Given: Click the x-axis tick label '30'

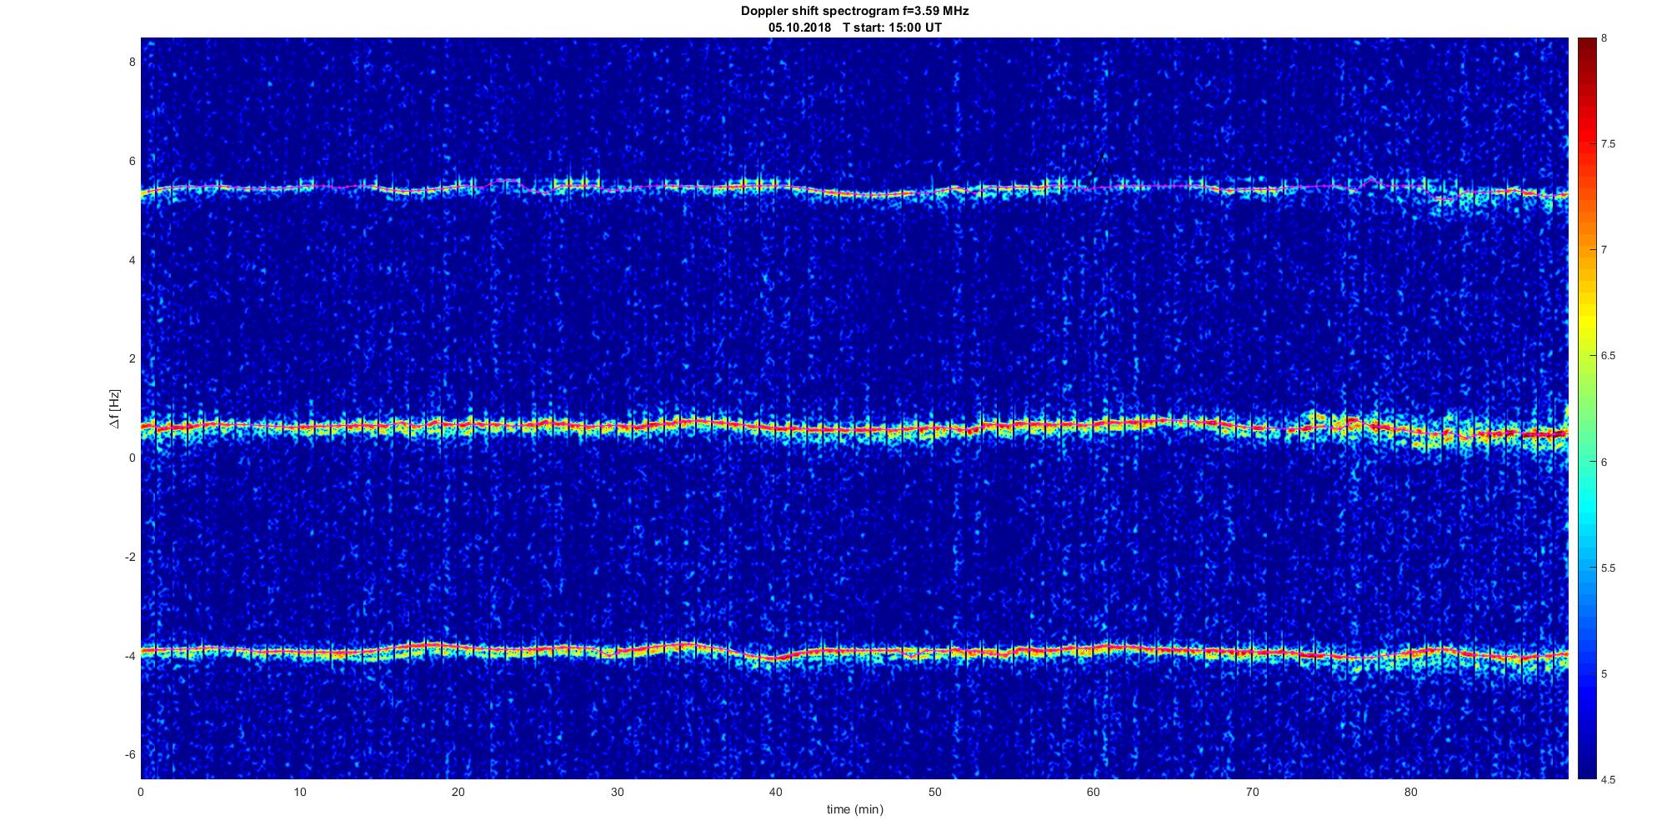Looking at the screenshot, I should (617, 792).
